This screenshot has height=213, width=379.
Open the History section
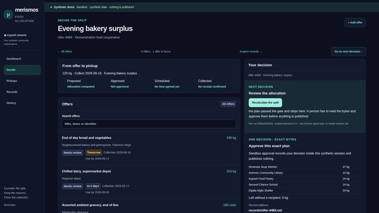(x=22, y=103)
